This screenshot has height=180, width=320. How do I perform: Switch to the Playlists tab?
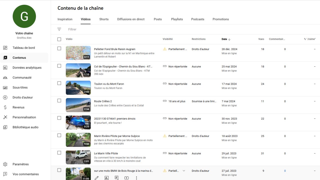tap(177, 19)
